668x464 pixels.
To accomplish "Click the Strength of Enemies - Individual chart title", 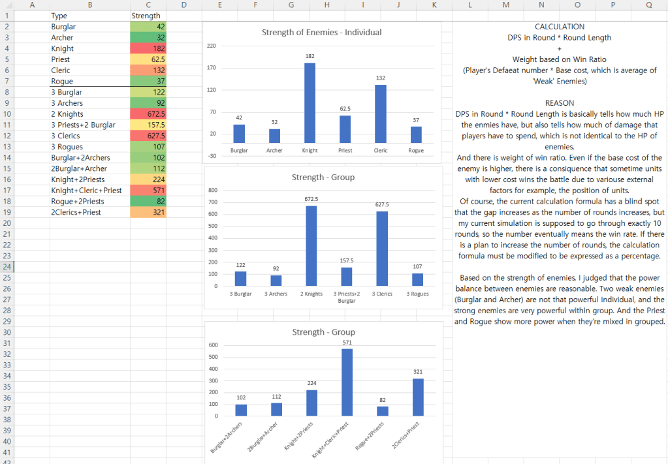I will click(x=321, y=32).
